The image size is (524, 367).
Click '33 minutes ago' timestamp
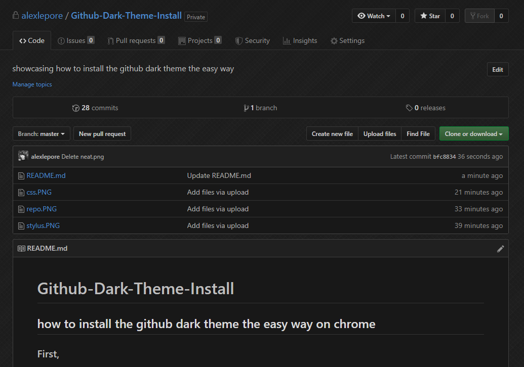tap(478, 209)
